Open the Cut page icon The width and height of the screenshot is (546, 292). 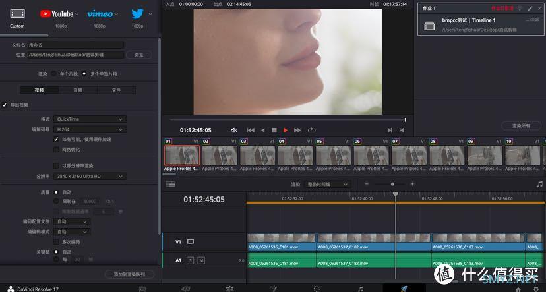186,289
